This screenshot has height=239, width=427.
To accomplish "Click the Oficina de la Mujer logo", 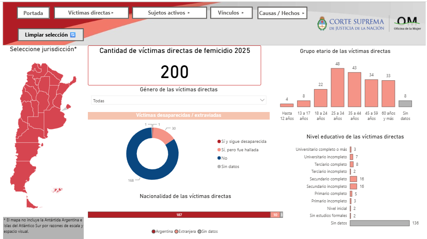I will click(x=407, y=24).
